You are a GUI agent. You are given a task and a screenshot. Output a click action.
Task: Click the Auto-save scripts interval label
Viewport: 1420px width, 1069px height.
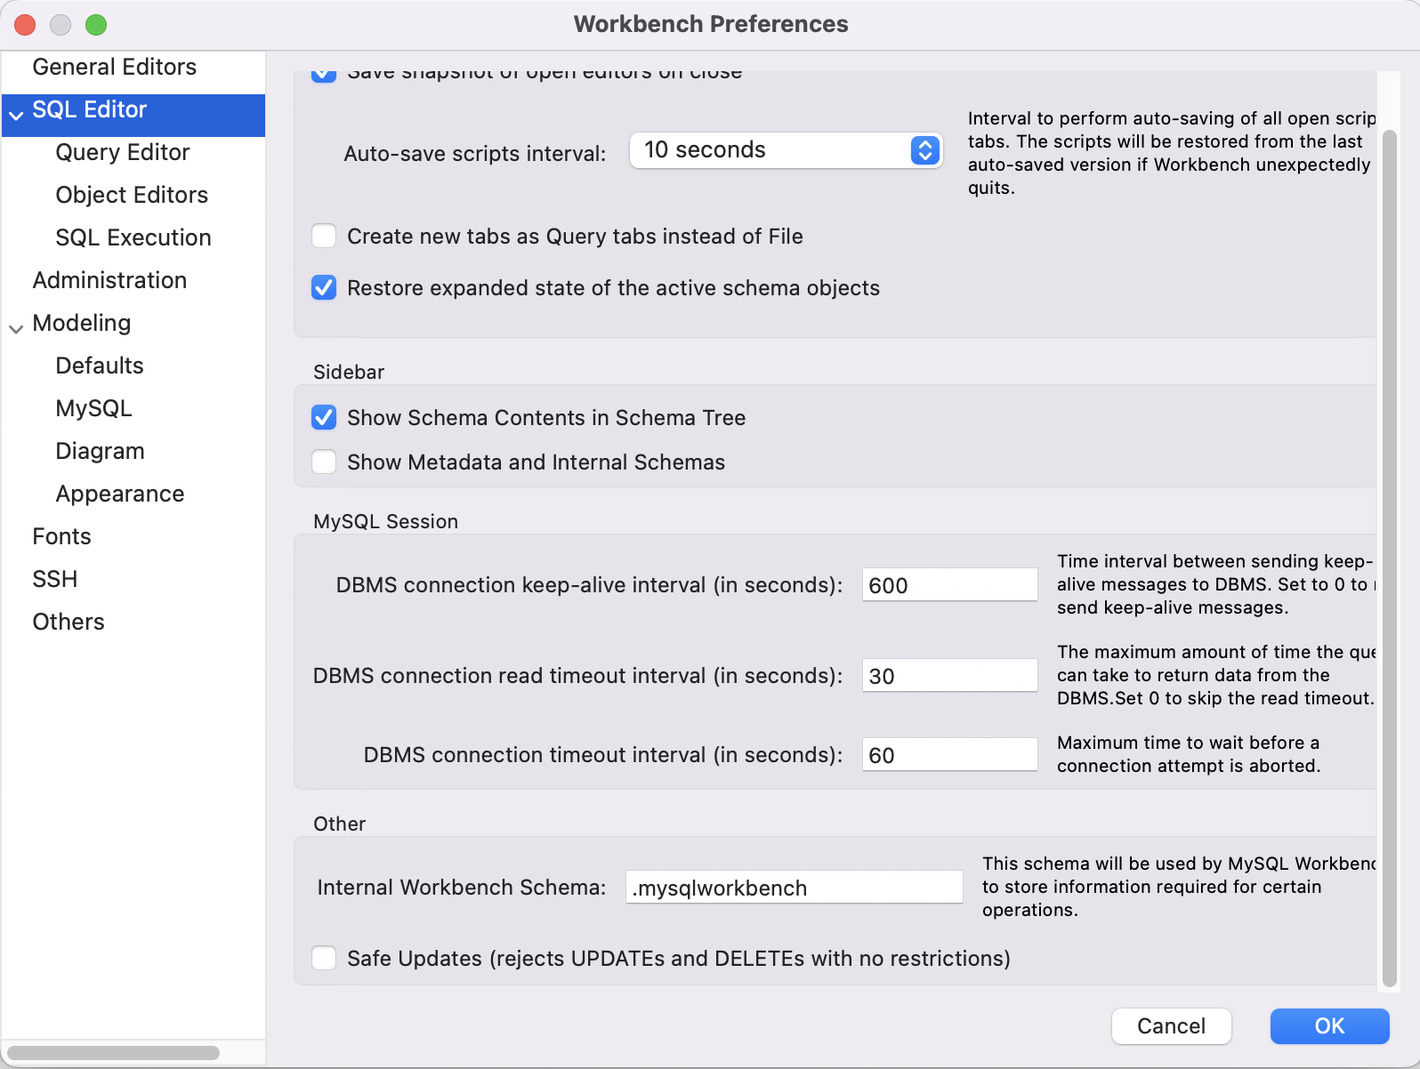(x=474, y=154)
